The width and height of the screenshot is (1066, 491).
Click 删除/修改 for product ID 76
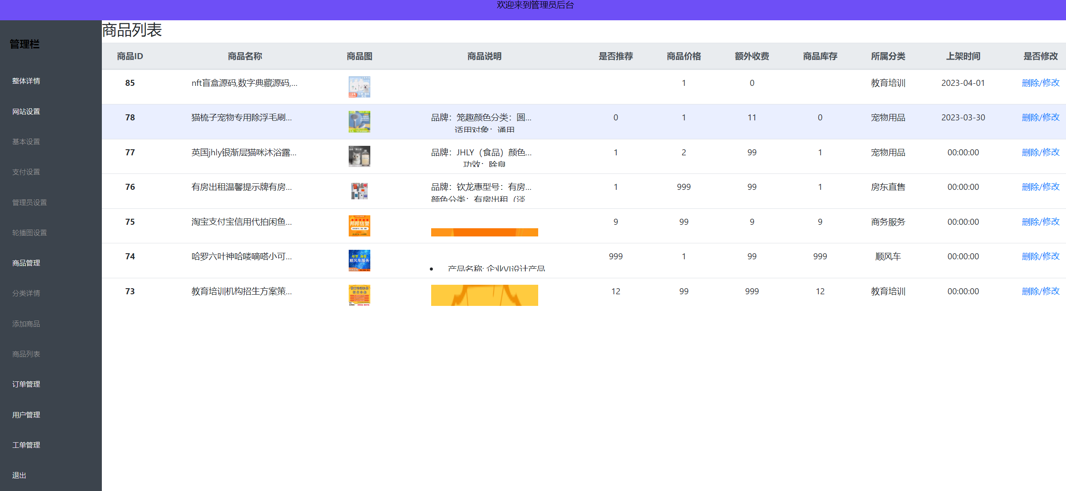pyautogui.click(x=1041, y=187)
